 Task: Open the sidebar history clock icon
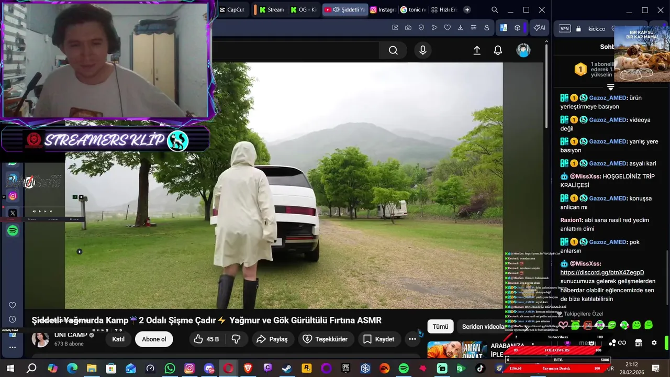click(x=13, y=319)
